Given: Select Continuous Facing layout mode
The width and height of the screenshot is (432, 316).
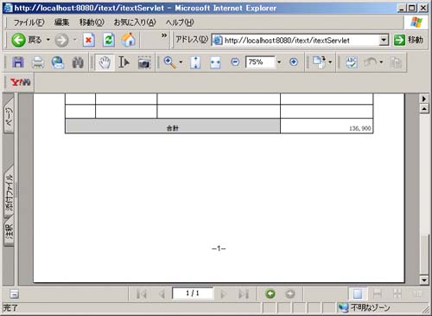Looking at the screenshot, I should [x=397, y=293].
